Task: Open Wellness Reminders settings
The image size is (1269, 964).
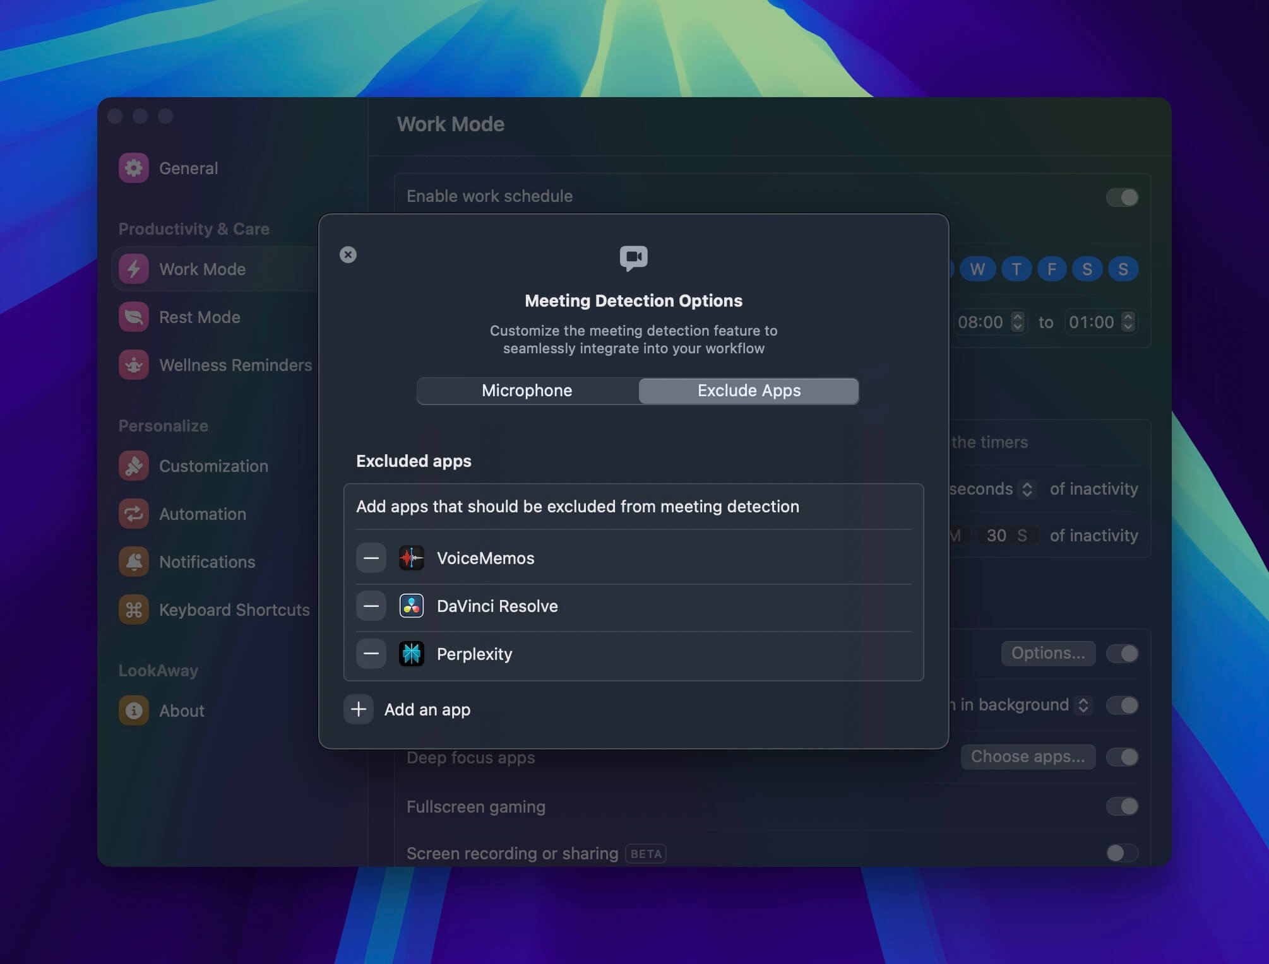Action: tap(235, 365)
